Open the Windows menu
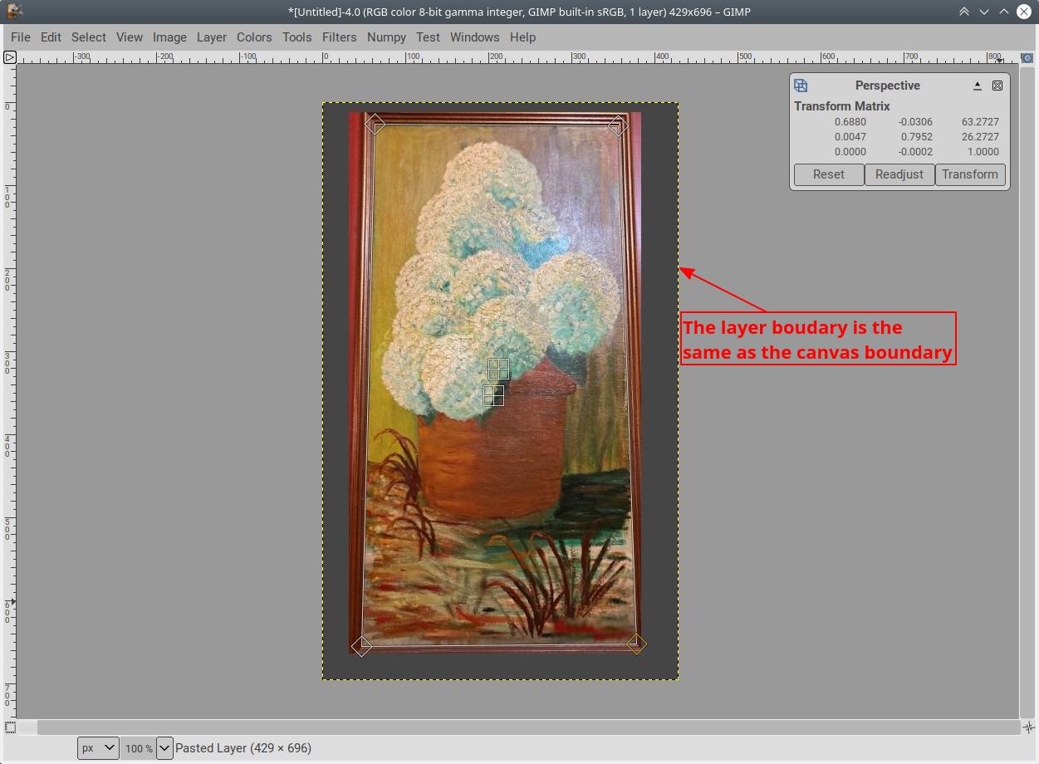Screen dimensions: 1039x764 tap(474, 37)
